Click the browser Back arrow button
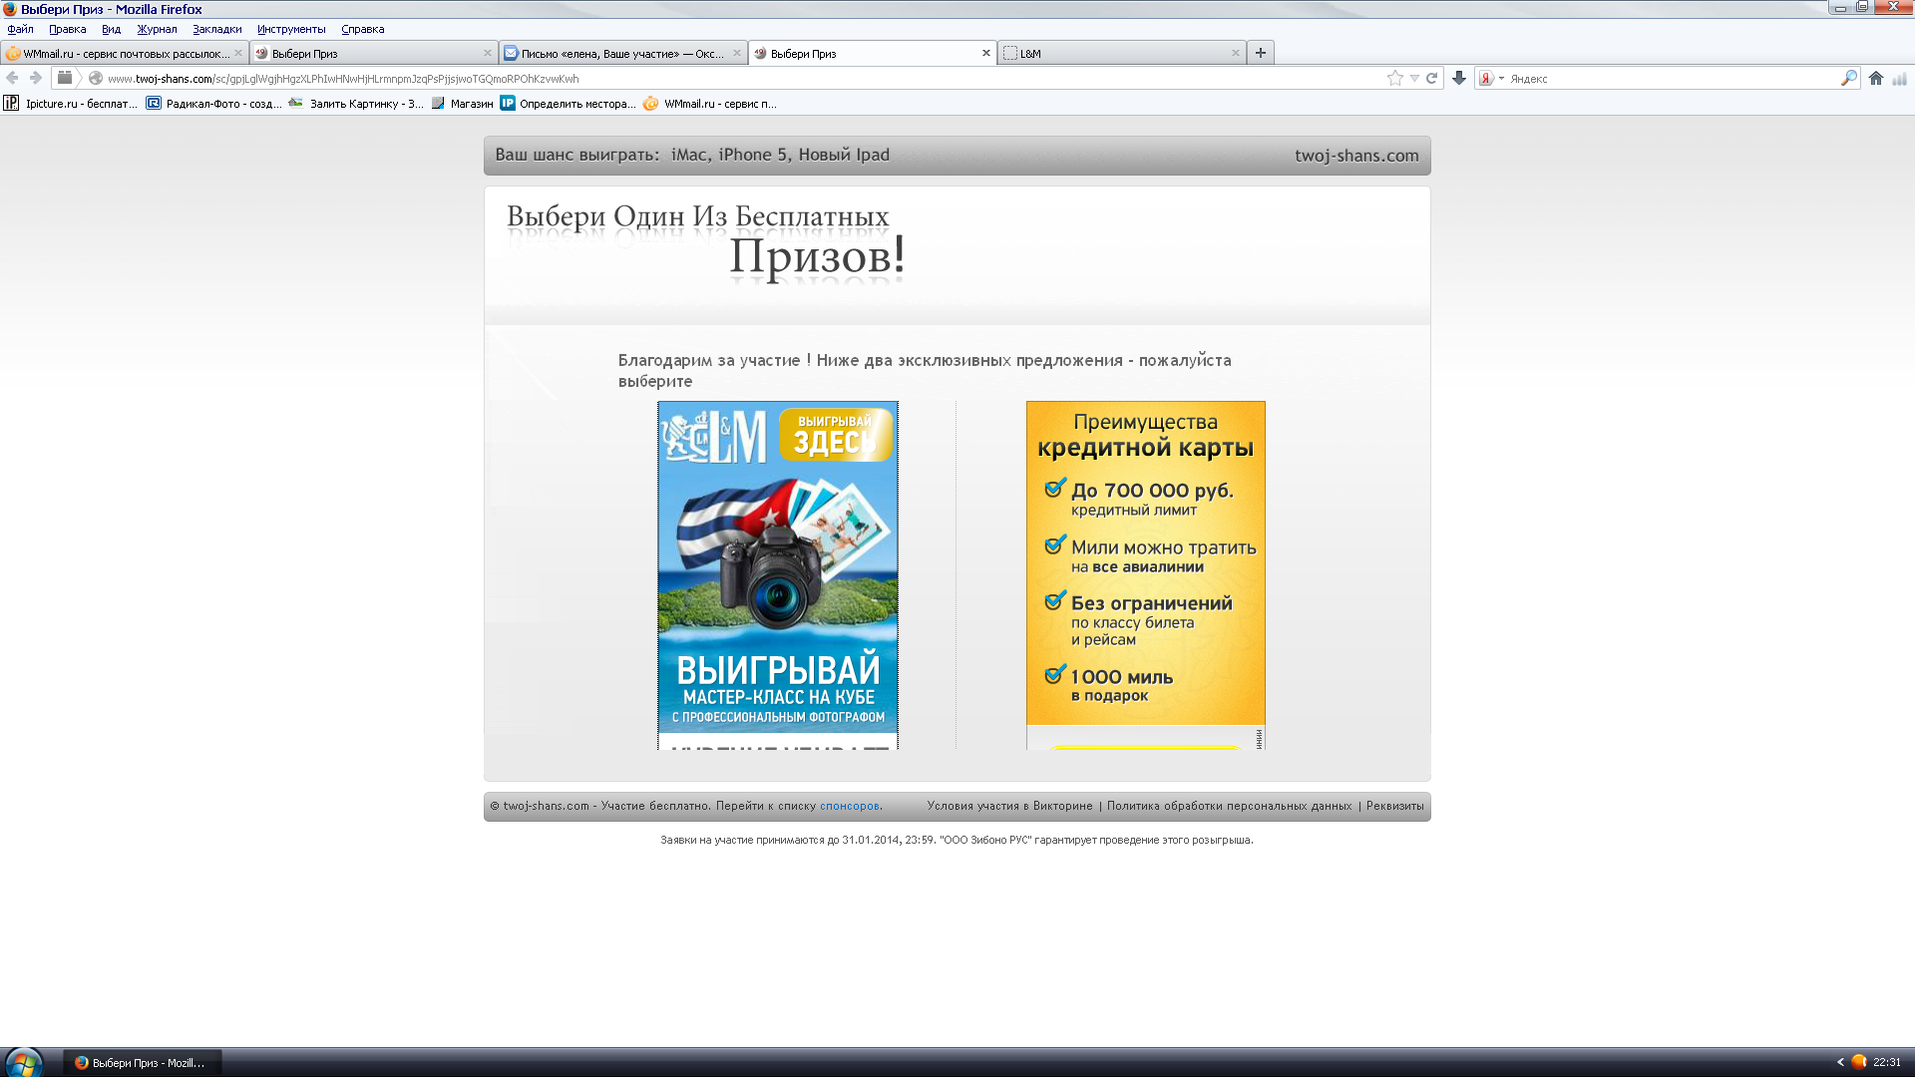1915x1077 pixels. [x=13, y=78]
